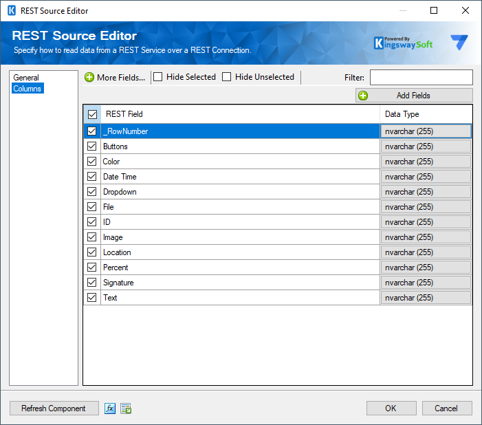Click the KingswaySoft logo in the banner
This screenshot has height=425, width=482.
(x=404, y=43)
